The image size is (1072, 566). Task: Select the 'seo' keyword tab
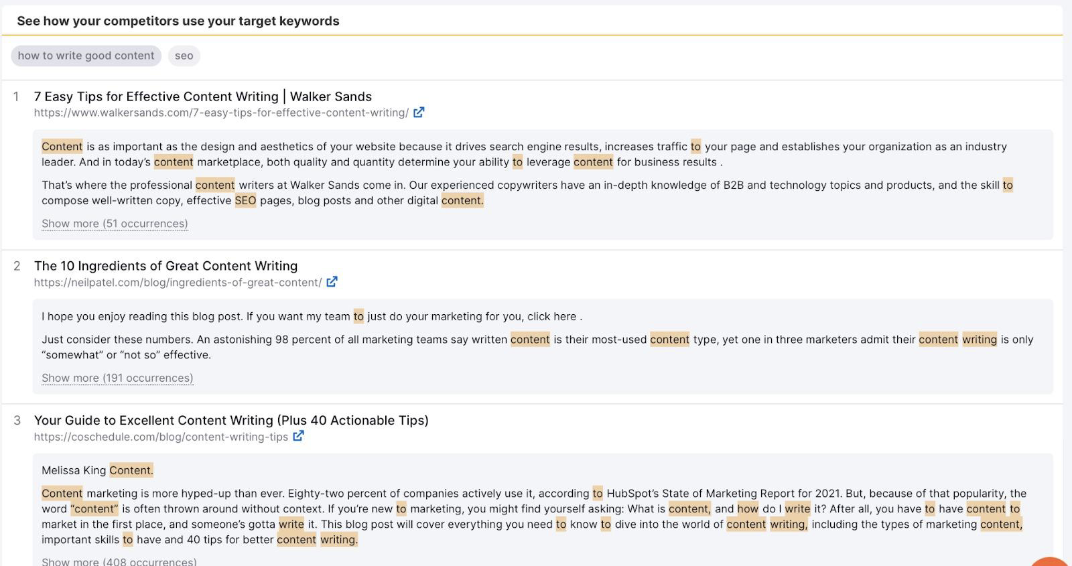(184, 56)
